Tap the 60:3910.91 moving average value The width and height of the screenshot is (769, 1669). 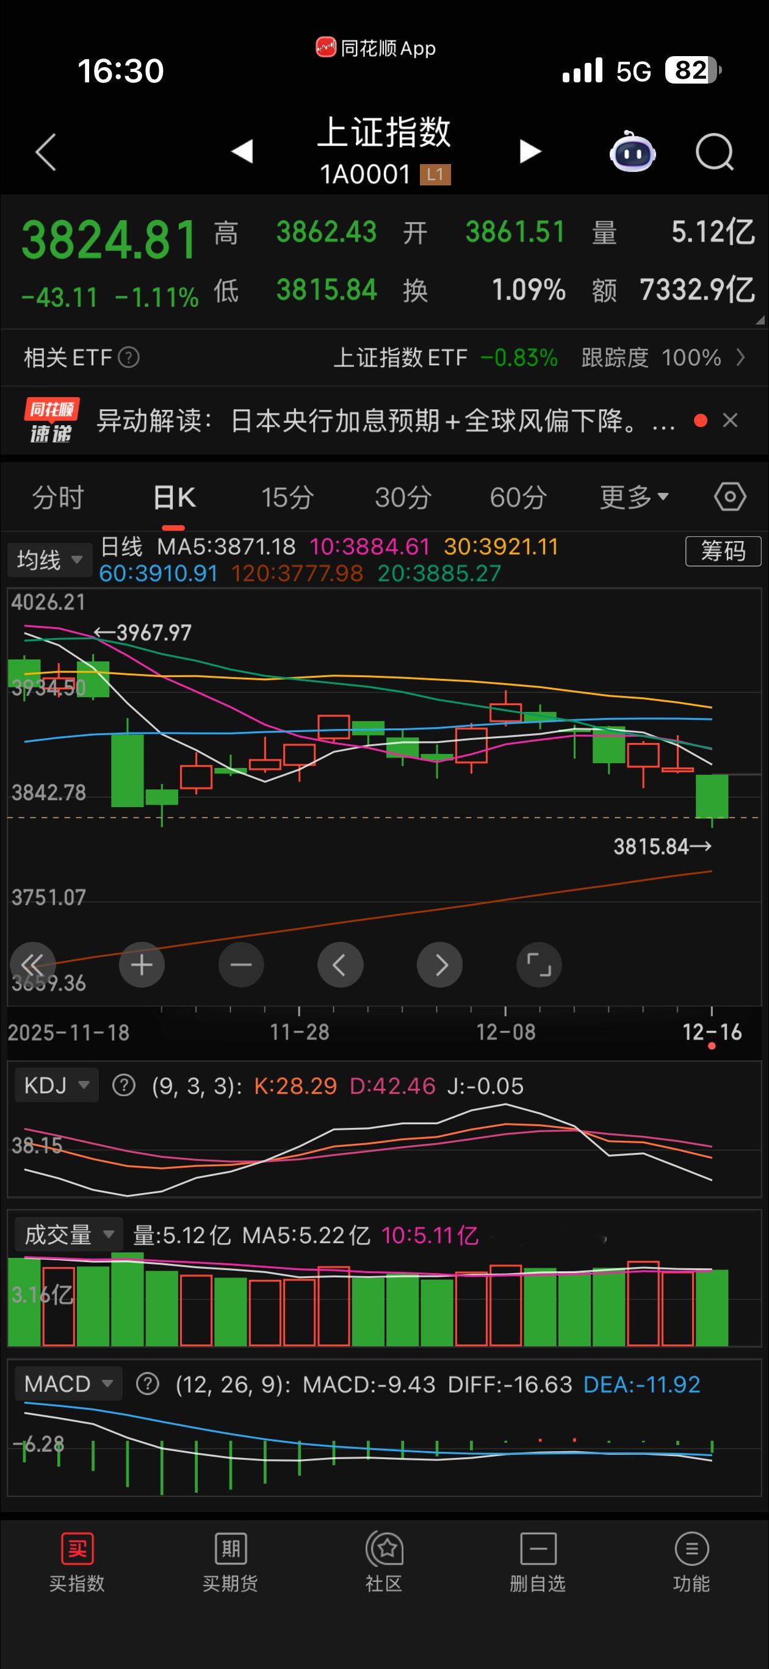[x=158, y=573]
